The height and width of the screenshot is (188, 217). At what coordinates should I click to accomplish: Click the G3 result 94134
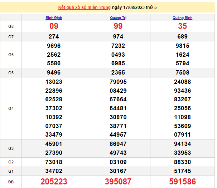click(182, 144)
